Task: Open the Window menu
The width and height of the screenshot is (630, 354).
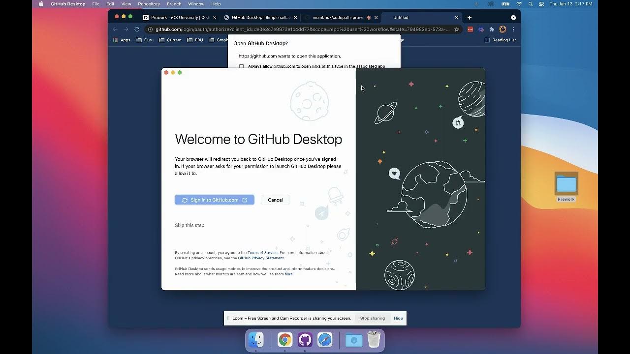Action: (196, 4)
